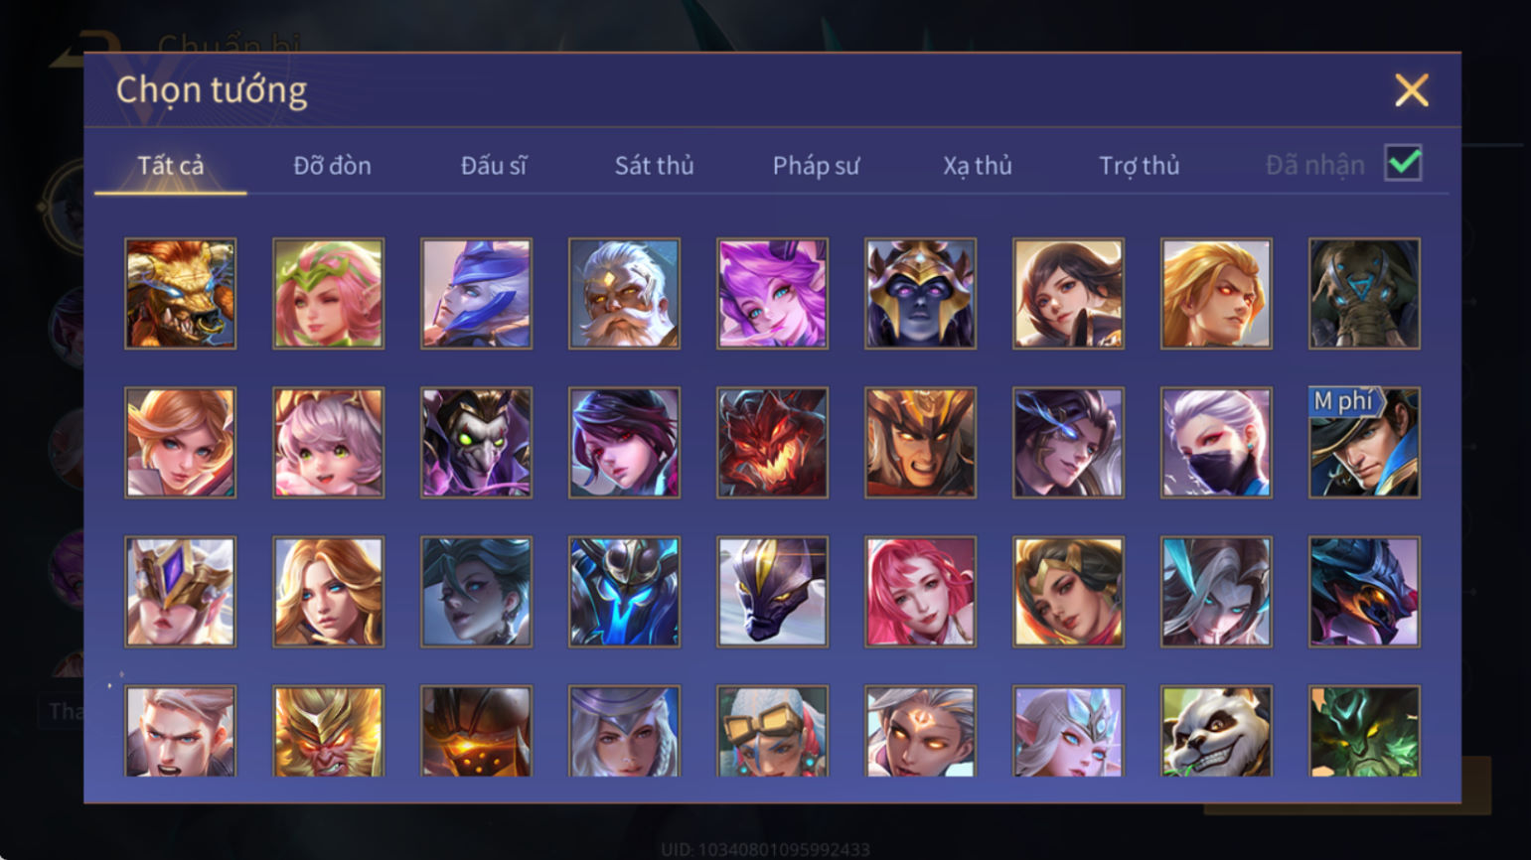Pick the pink-haired woman hero

[920, 592]
